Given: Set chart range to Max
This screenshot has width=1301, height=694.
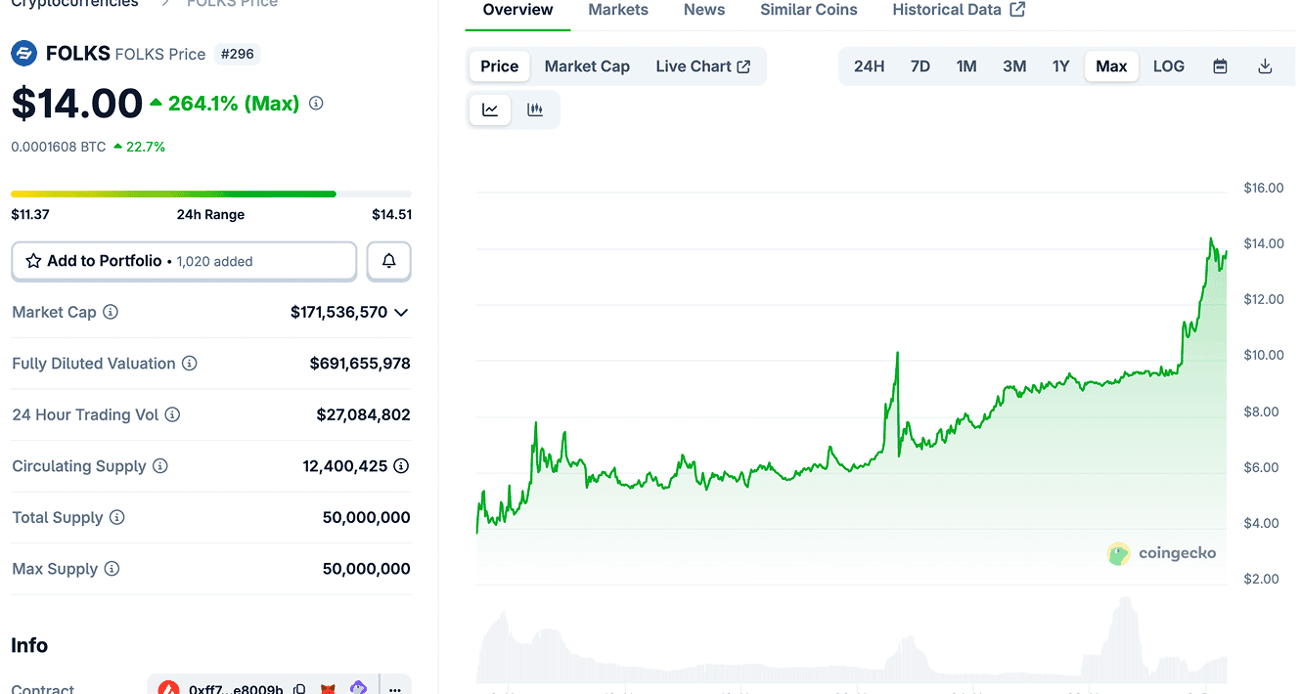Looking at the screenshot, I should 1111,66.
